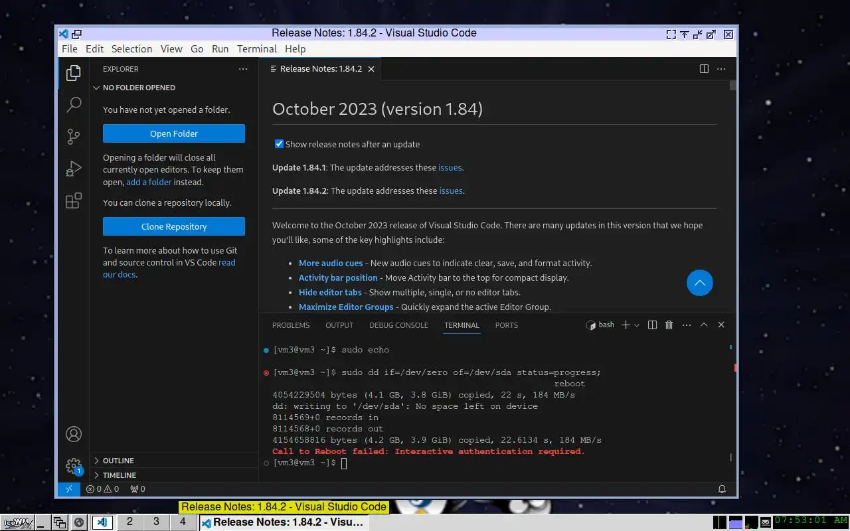Click the Explorer views and more actions ellipsis

click(243, 69)
